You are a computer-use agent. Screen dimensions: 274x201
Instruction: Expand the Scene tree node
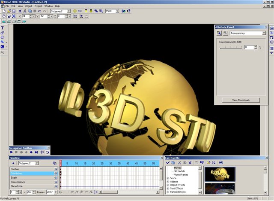coord(168,178)
